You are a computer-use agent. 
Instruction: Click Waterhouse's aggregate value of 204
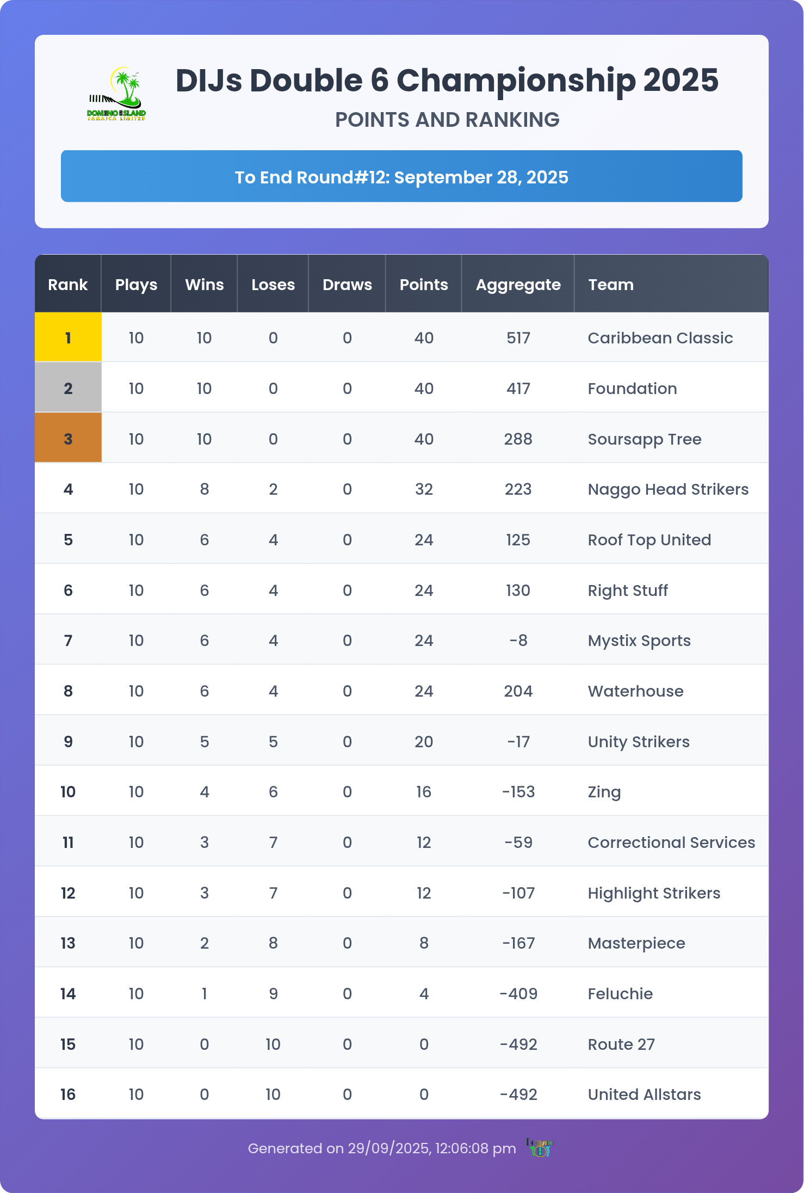click(x=518, y=691)
